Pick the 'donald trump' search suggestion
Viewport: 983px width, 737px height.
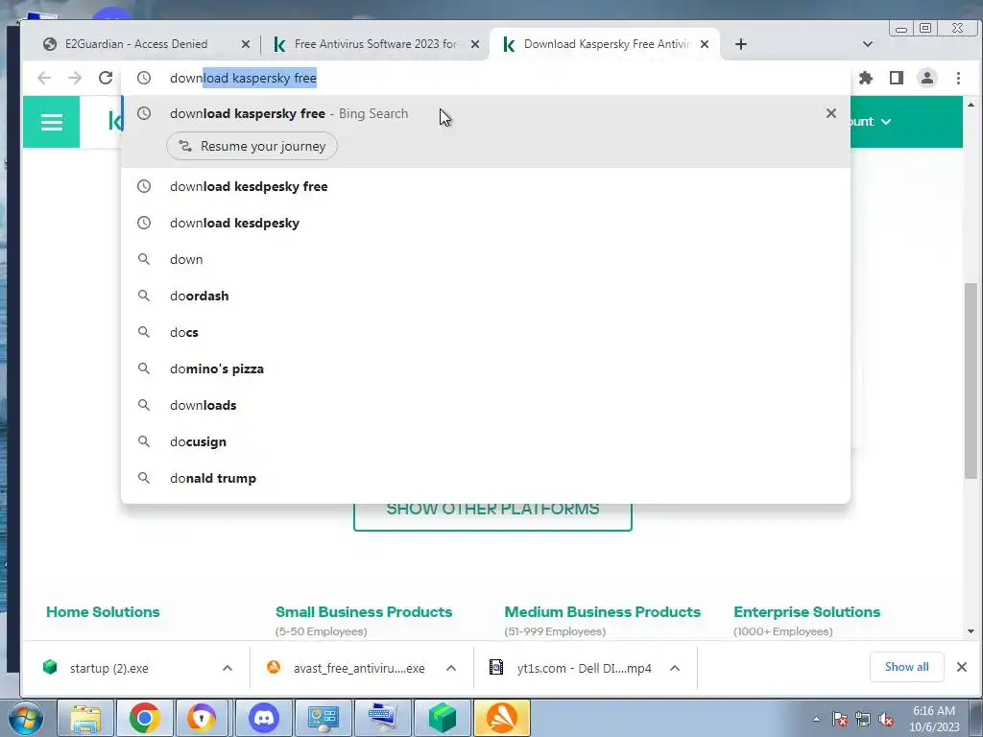pyautogui.click(x=486, y=478)
